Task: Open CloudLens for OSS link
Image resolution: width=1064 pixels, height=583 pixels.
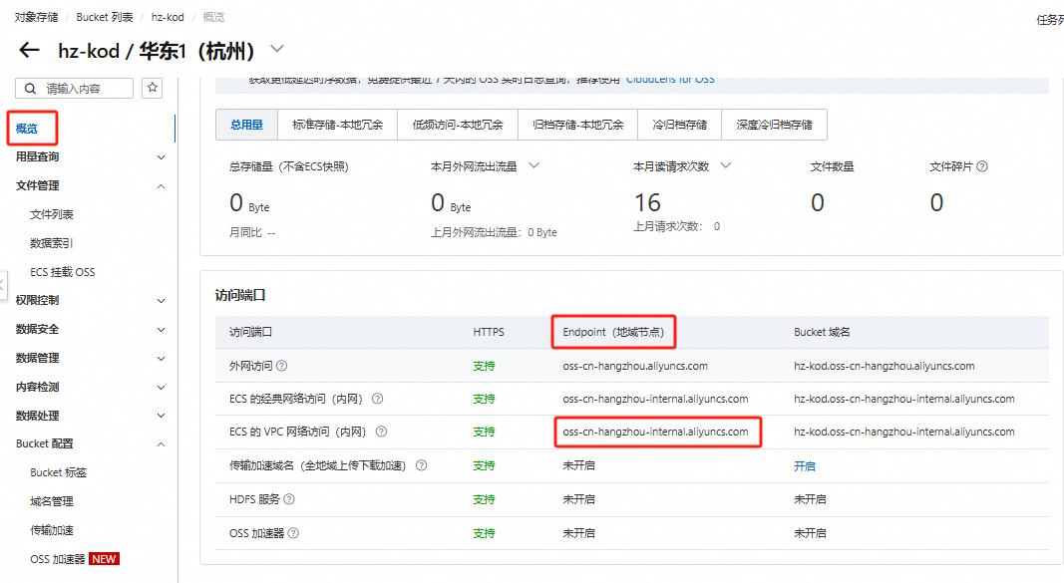Action: (670, 79)
